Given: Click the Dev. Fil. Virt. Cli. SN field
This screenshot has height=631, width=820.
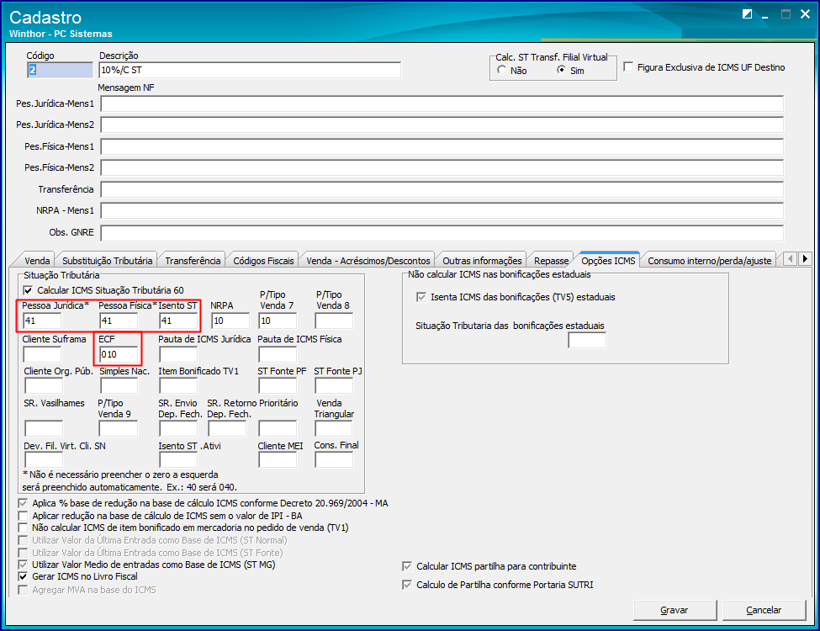Looking at the screenshot, I should 44,460.
